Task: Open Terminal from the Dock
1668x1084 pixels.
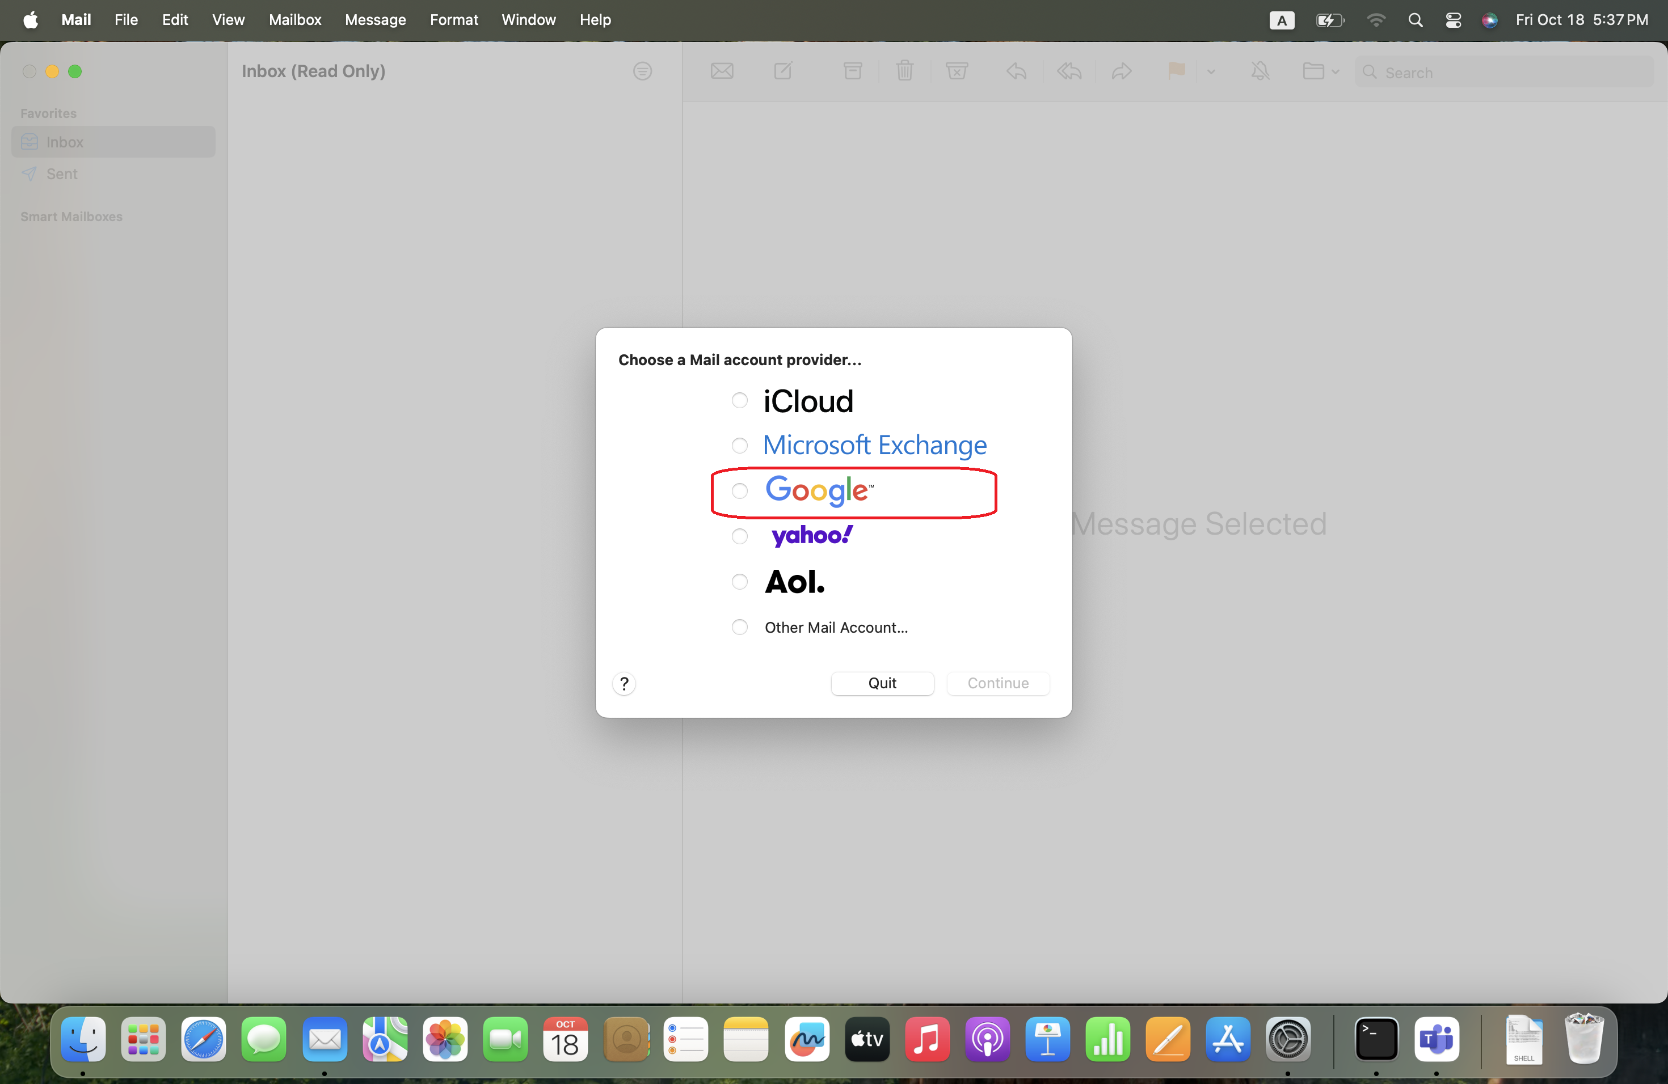Action: click(1376, 1039)
